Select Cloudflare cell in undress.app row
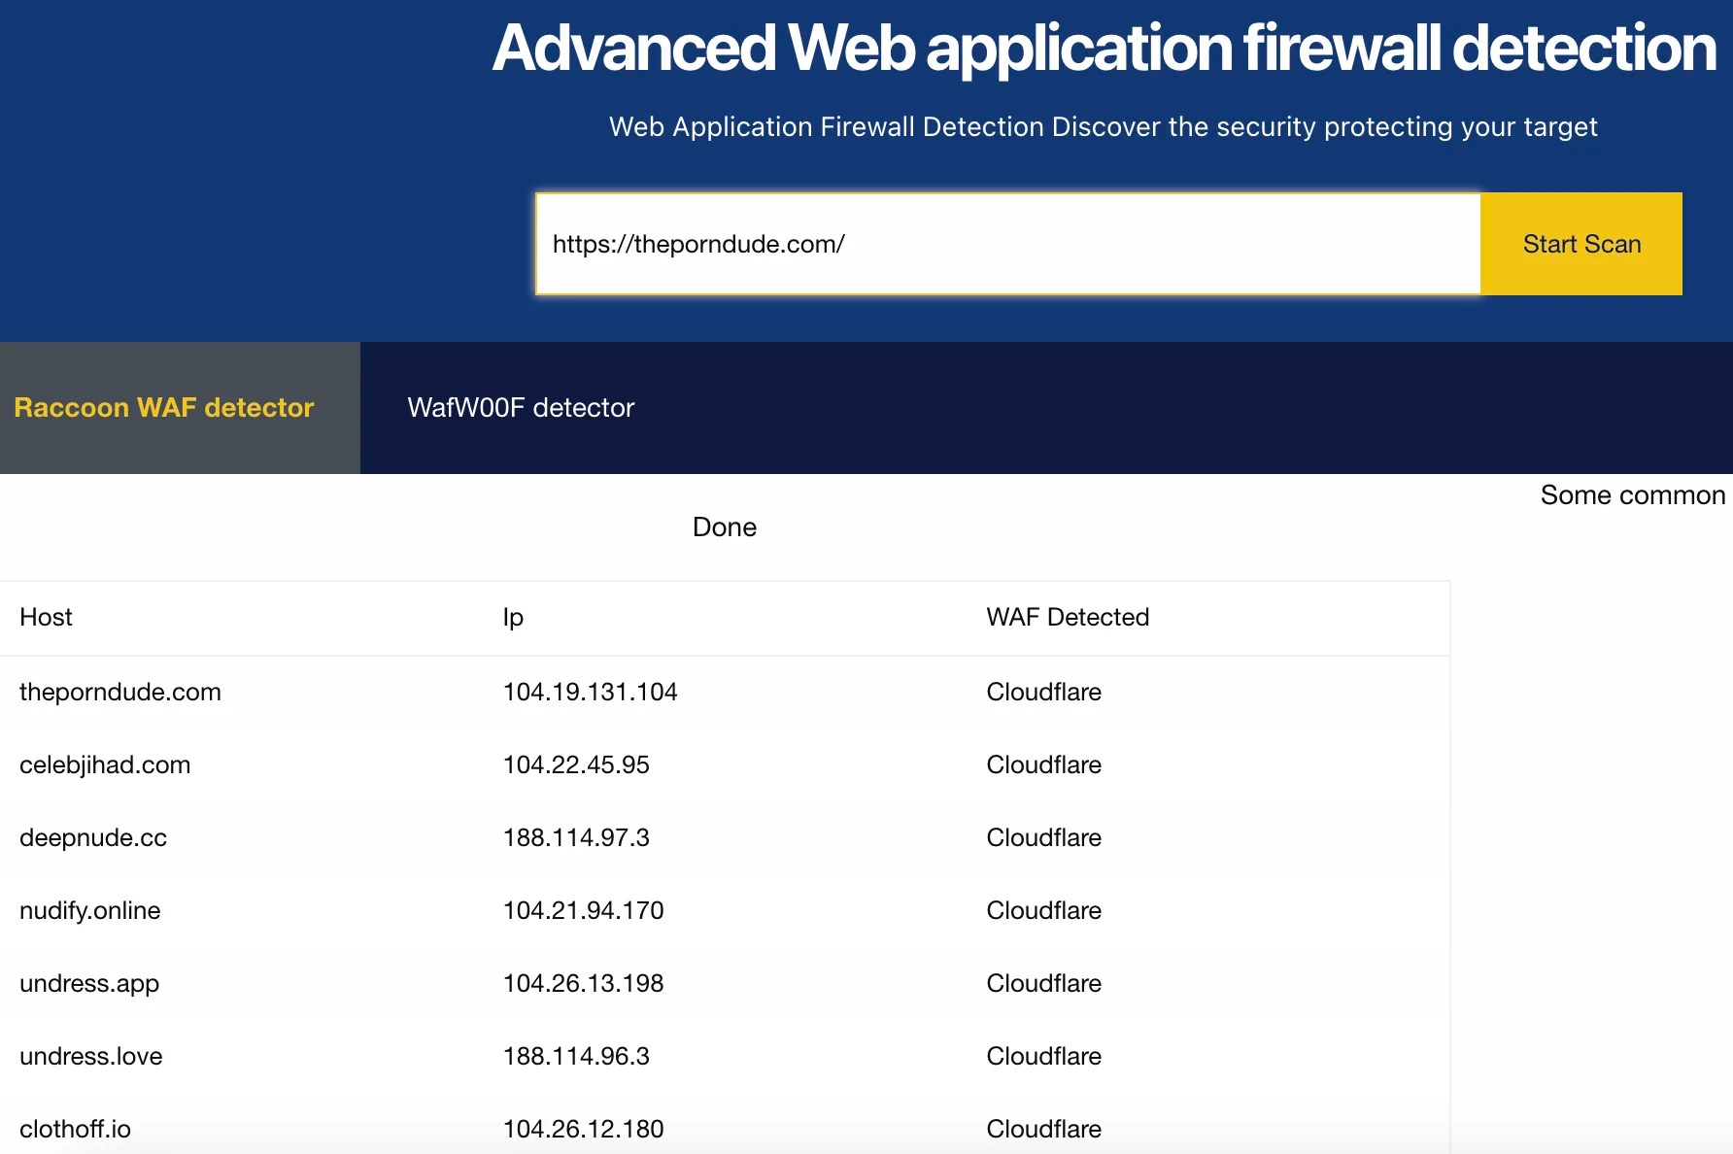The height and width of the screenshot is (1154, 1733). pos(1044,983)
